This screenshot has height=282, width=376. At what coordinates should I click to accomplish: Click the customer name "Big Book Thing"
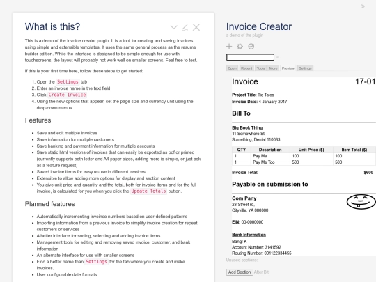click(x=247, y=128)
